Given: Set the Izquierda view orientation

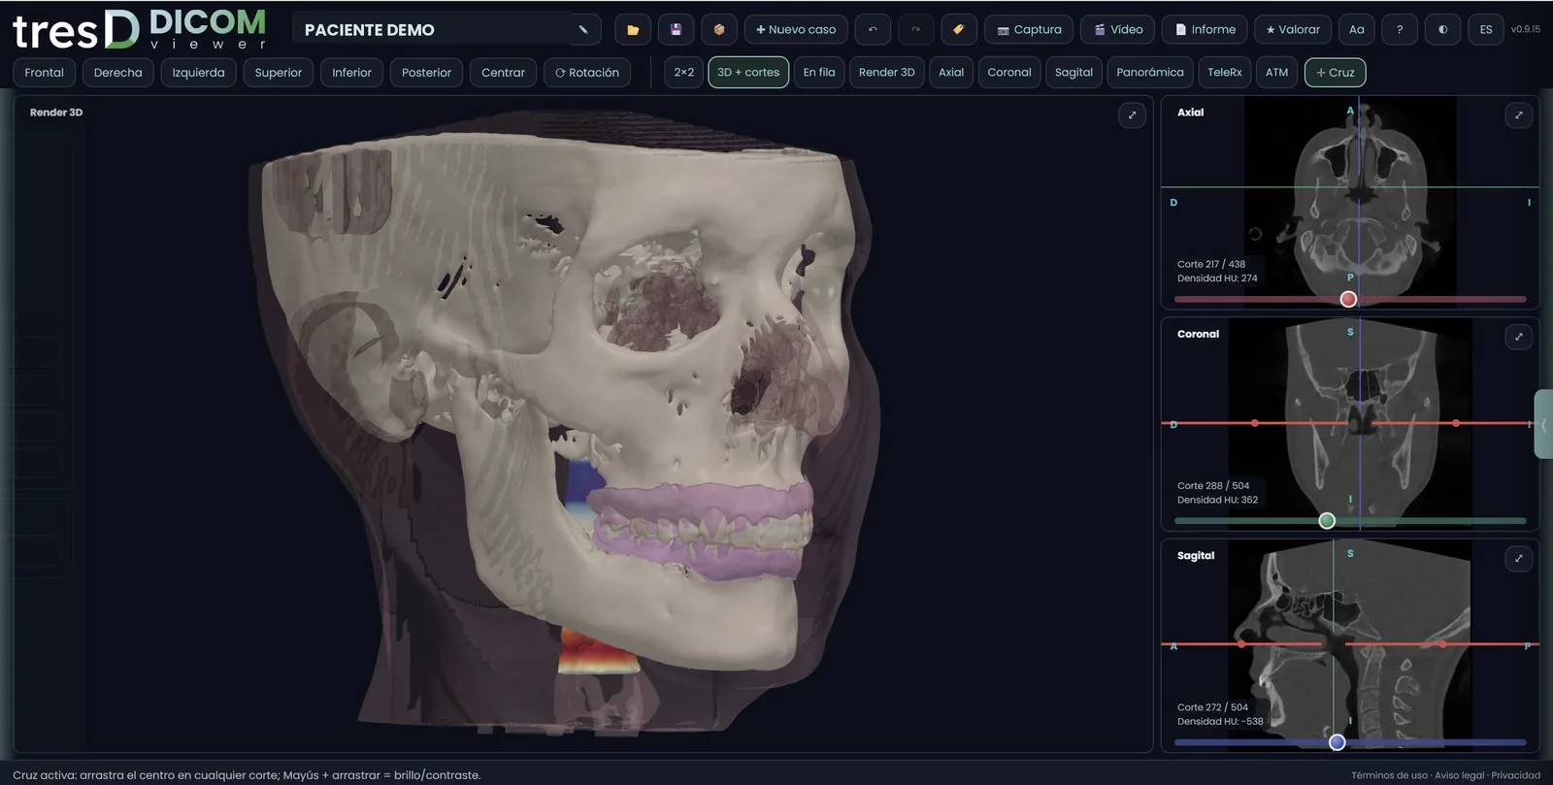Looking at the screenshot, I should point(198,72).
